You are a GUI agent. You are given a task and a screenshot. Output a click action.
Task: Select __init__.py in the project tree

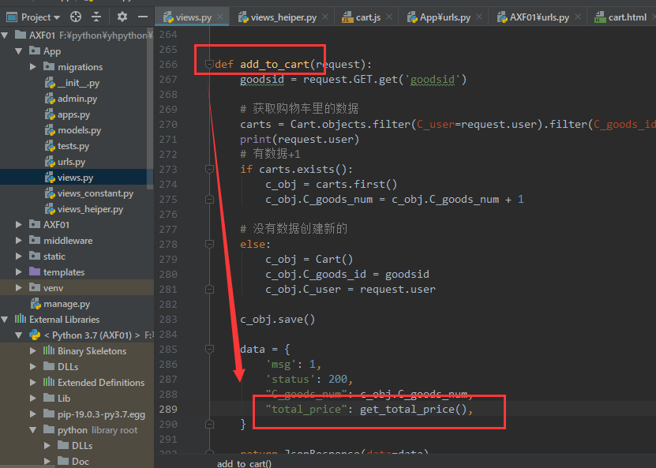(x=78, y=83)
